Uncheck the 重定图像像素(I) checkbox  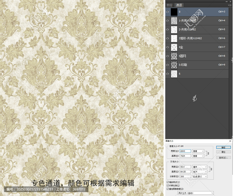(168, 189)
